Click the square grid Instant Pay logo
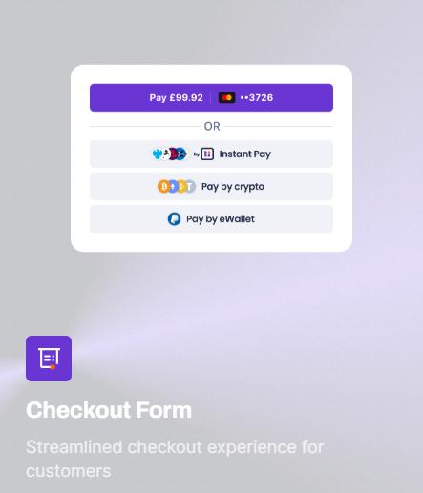This screenshot has height=493, width=423. 207,154
